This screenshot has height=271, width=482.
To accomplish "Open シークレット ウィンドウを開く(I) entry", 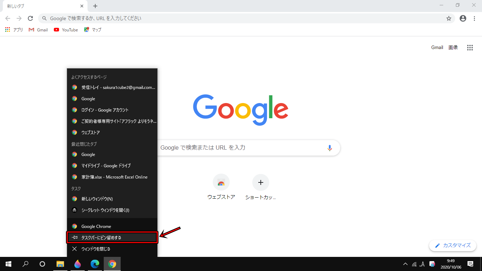I will point(105,210).
